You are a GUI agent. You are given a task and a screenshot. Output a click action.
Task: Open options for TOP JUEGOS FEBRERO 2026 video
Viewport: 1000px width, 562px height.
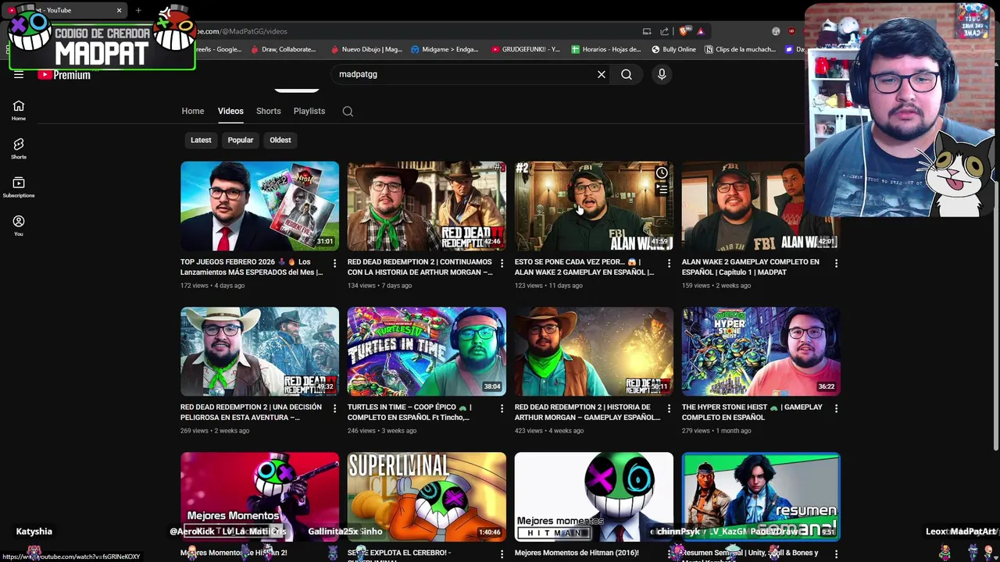pos(334,263)
